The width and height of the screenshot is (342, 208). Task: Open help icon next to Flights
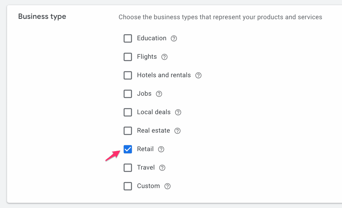[x=164, y=57]
